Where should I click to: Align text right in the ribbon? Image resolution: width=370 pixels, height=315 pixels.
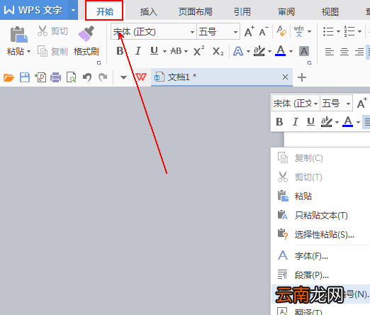pyautogui.click(x=359, y=52)
